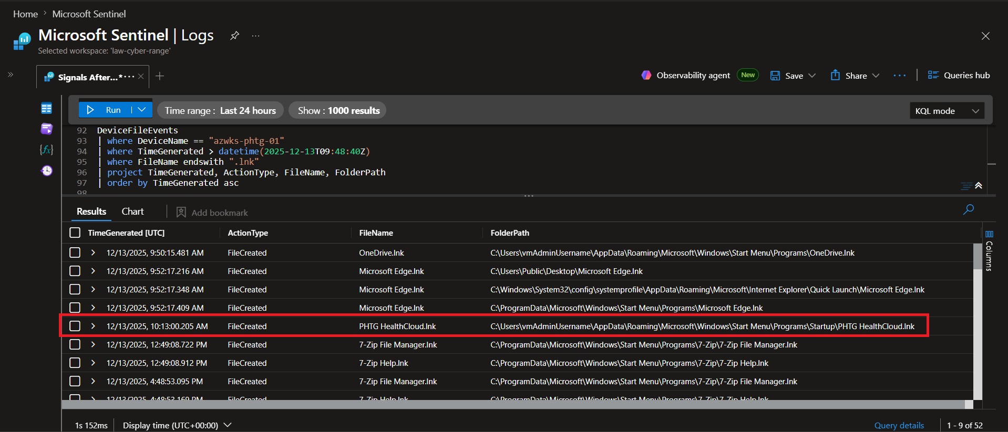This screenshot has width=1008, height=432.
Task: Check the 12:49:08.912 PM row checkbox
Action: coord(75,363)
